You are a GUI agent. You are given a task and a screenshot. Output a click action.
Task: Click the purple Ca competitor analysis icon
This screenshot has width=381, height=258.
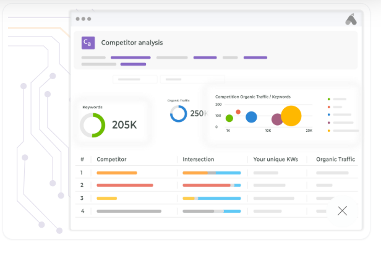tap(88, 43)
